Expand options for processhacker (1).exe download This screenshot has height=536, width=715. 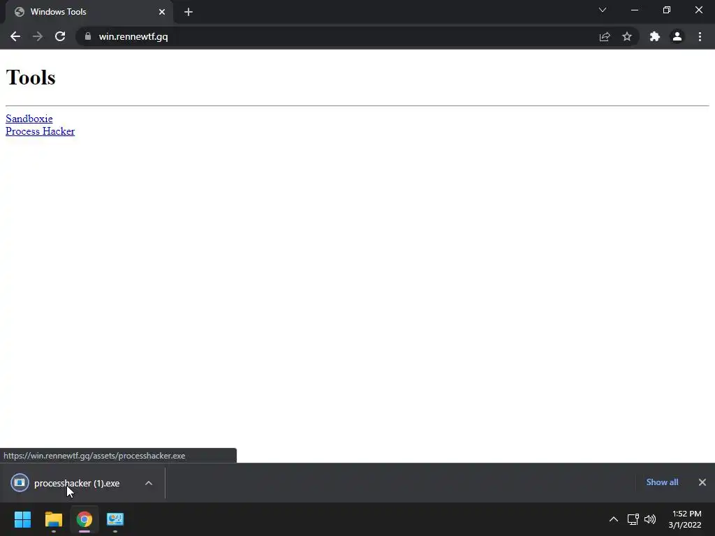149,483
